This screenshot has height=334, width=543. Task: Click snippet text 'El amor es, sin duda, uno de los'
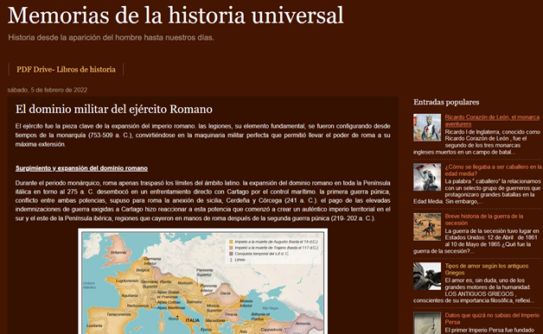[x=484, y=280]
